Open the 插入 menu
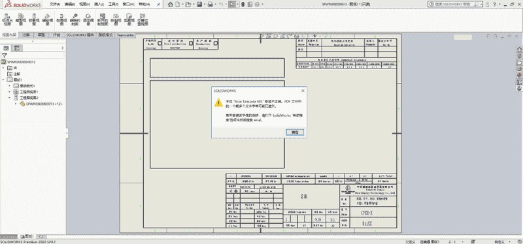 (x=99, y=5)
